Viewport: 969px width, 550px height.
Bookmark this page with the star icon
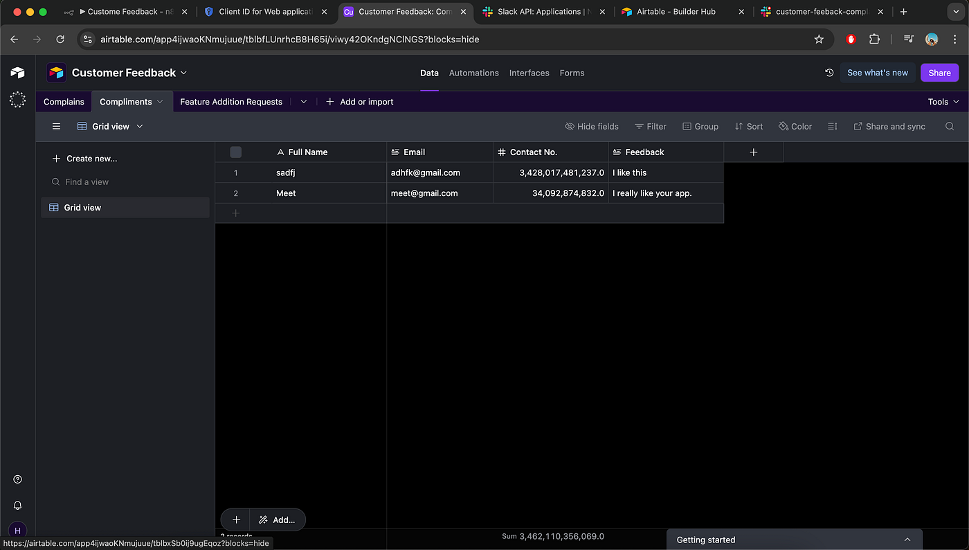[819, 39]
